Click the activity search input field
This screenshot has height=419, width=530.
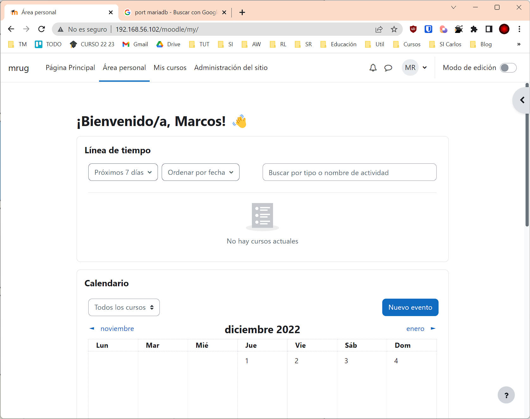349,172
